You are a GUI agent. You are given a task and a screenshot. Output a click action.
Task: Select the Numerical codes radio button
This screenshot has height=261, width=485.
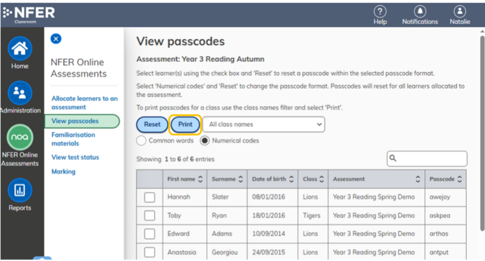205,141
